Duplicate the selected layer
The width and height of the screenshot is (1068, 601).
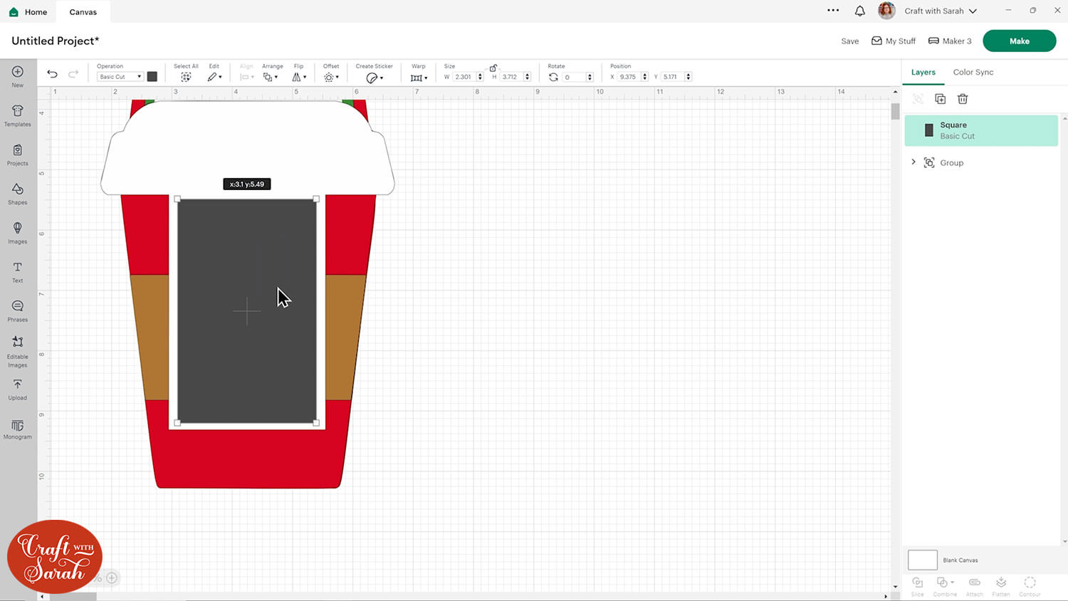coord(940,99)
